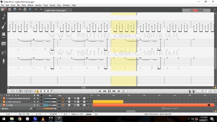
Task: Expand the track panel options arrow
Action: click(91, 96)
